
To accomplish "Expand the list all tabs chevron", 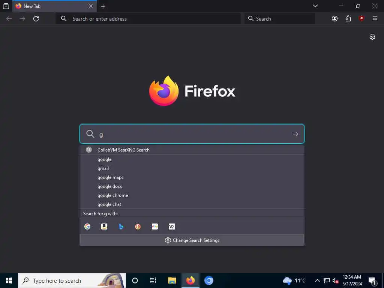I will click(315, 6).
